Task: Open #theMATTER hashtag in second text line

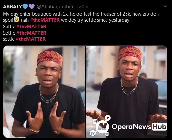Action: [x=45, y=20]
